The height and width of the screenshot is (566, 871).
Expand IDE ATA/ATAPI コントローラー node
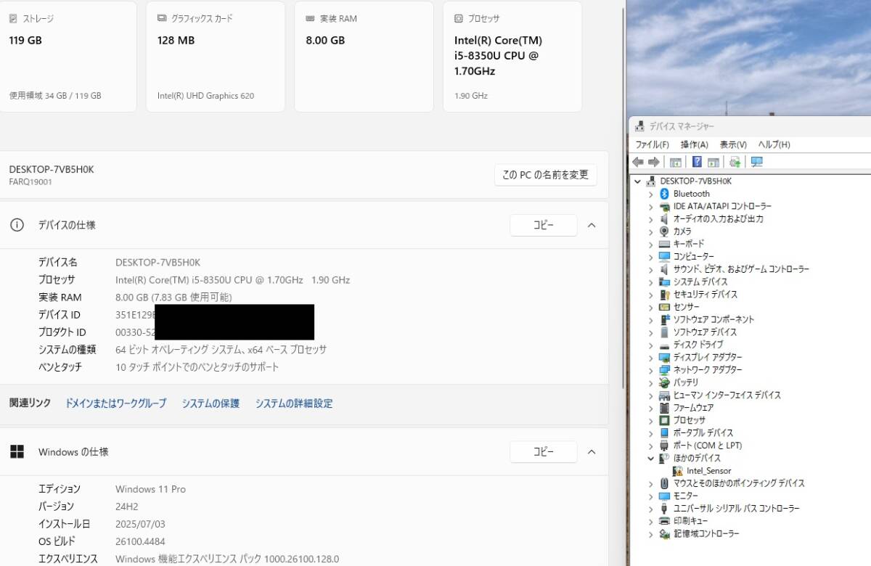pyautogui.click(x=651, y=207)
